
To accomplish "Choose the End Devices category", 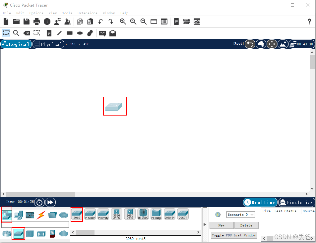I will click(x=19, y=215).
